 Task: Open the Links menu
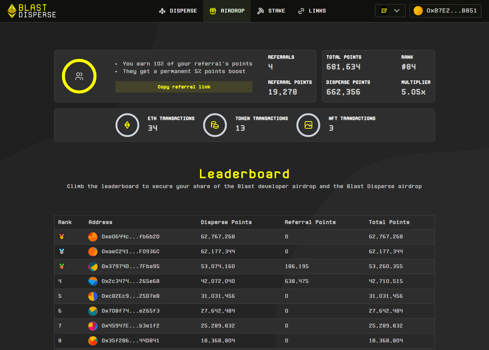pos(312,11)
